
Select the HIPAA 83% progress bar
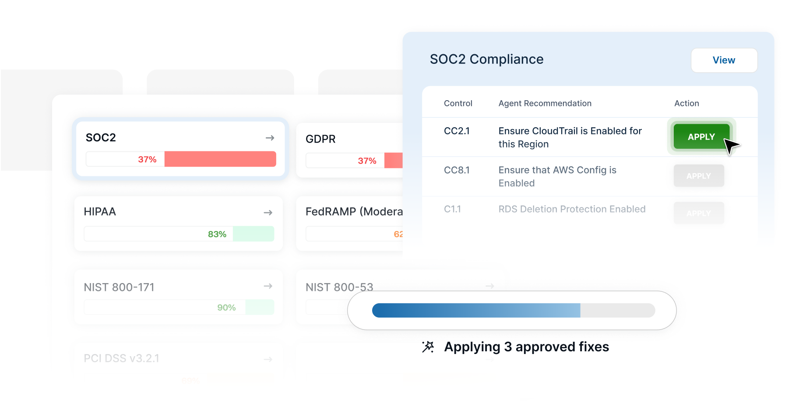coord(179,234)
